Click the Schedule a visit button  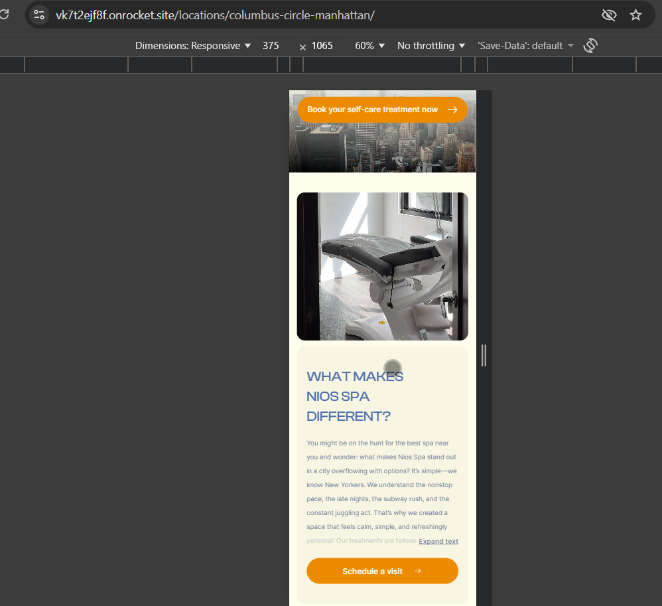[x=383, y=571]
